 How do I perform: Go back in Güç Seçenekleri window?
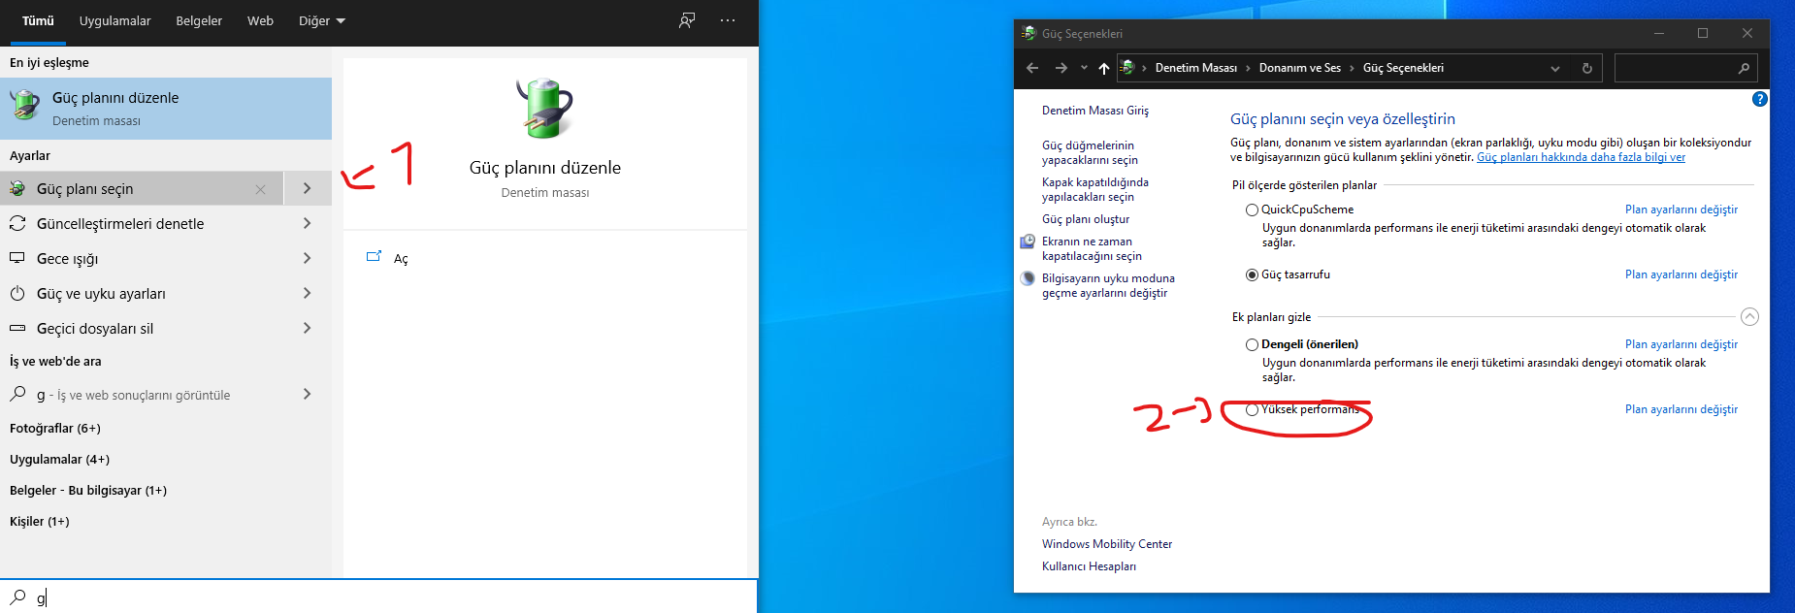(x=1032, y=68)
